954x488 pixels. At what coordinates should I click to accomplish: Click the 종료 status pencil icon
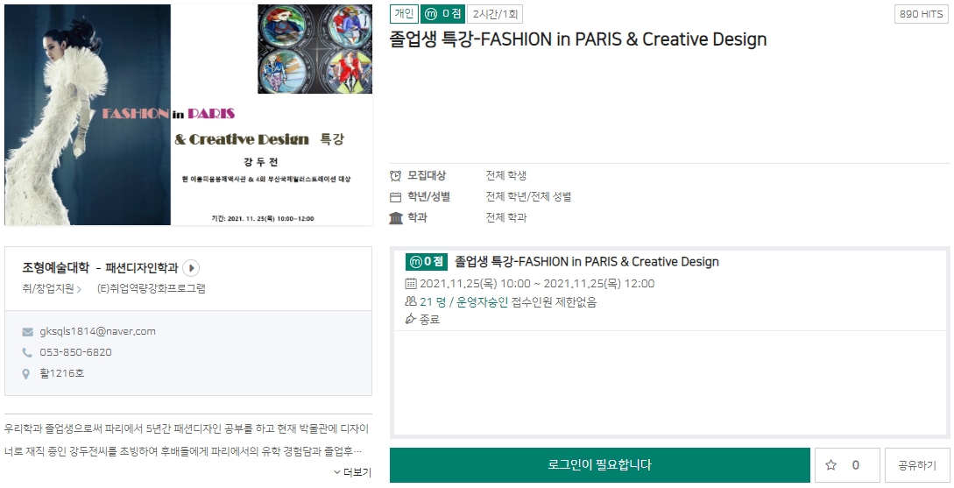411,320
